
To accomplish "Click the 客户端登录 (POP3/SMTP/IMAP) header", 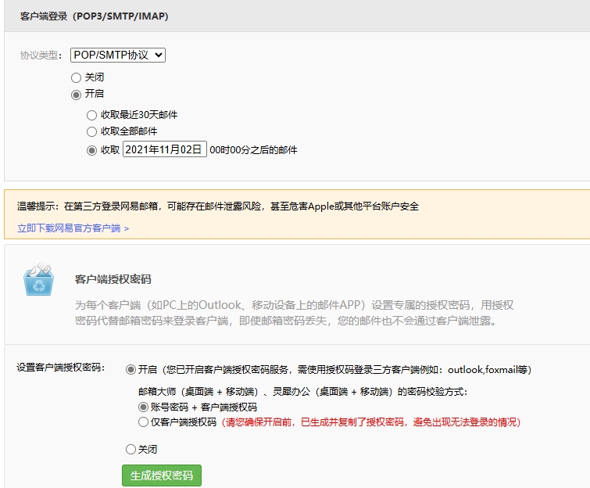I will (x=94, y=16).
